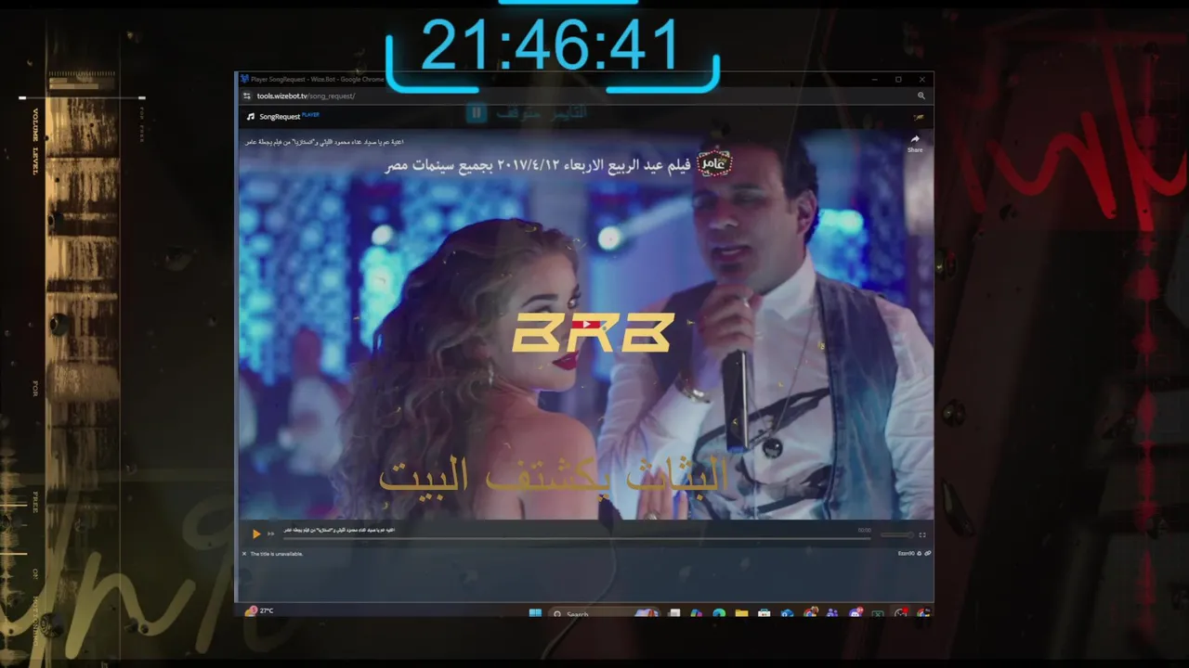The width and height of the screenshot is (1189, 668).
Task: Click the video title text at top
Action: coord(324,142)
